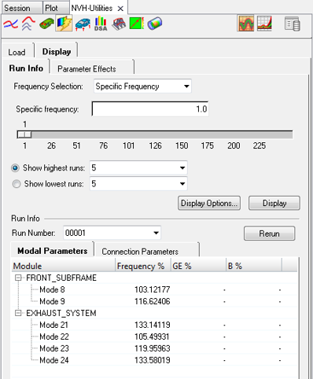This screenshot has height=379, width=313.
Task: Open the blue car with arrows icon
Action: (83, 24)
